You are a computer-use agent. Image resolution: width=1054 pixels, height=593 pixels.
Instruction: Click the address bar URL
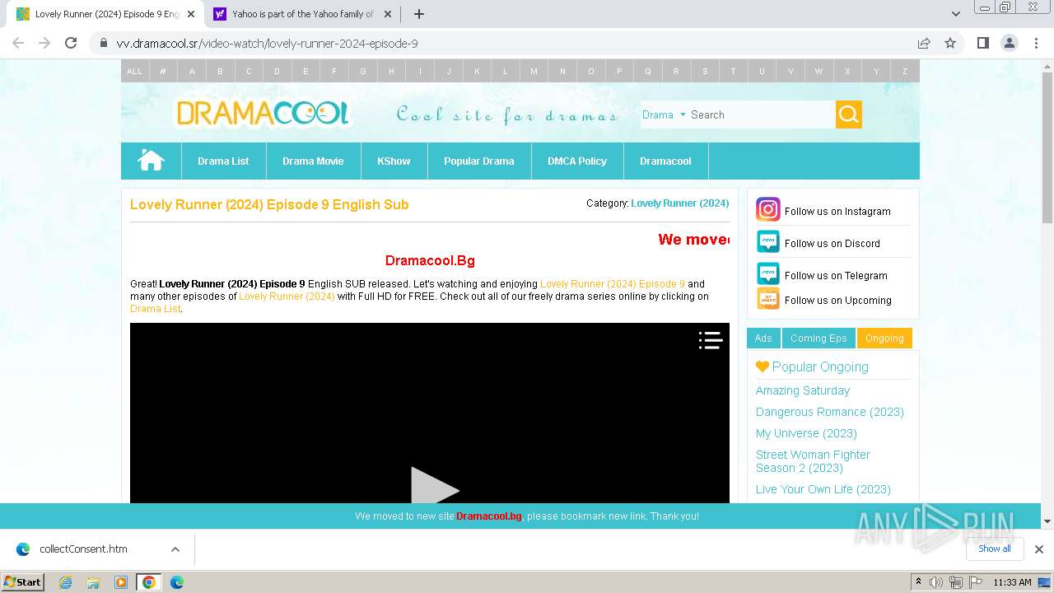coord(267,44)
